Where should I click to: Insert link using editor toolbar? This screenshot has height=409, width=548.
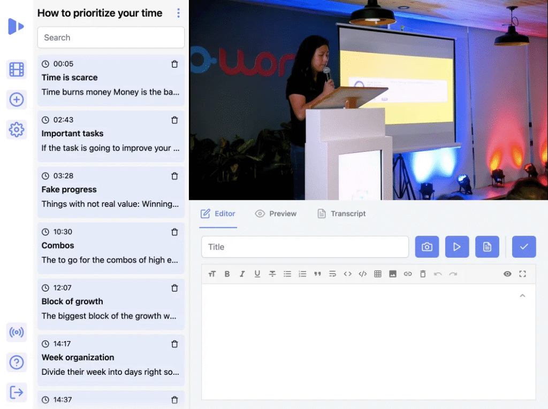click(x=408, y=274)
